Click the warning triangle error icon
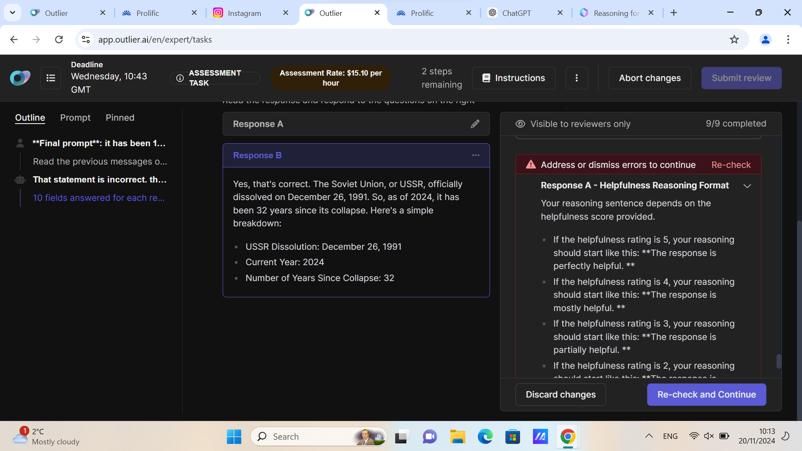This screenshot has width=802, height=451. pyautogui.click(x=531, y=165)
